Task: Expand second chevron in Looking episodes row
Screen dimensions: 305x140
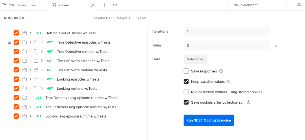Action: 42,79
